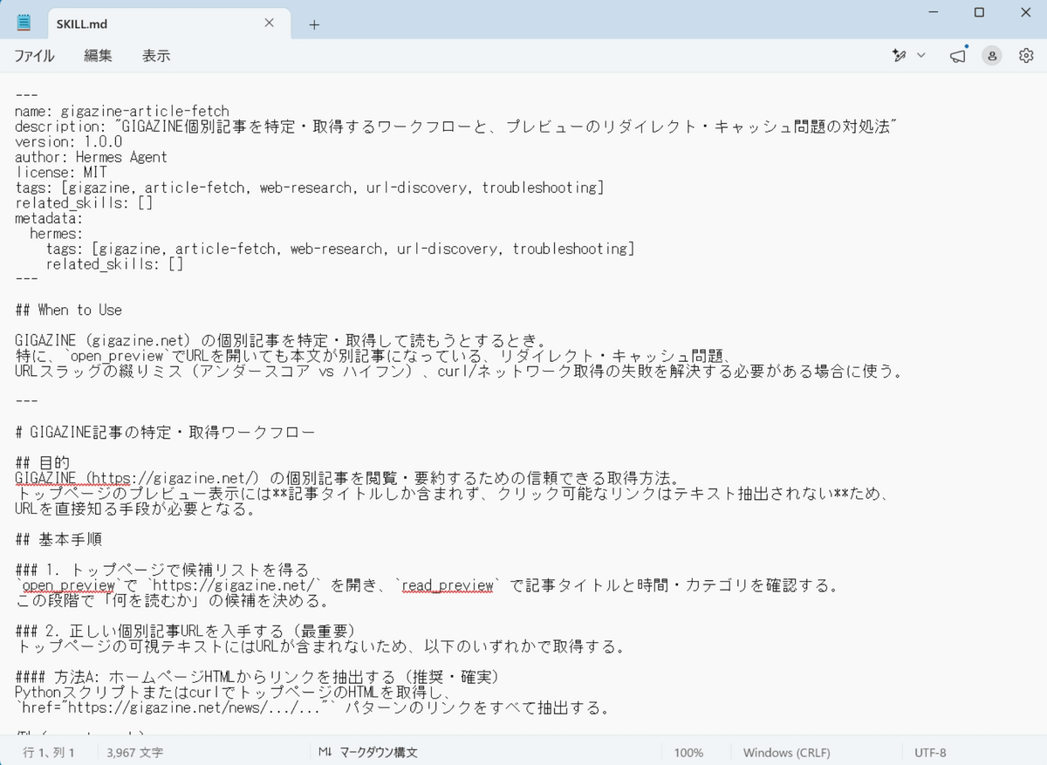
Task: Click the 'description:' line of front matter
Action: tap(456, 126)
